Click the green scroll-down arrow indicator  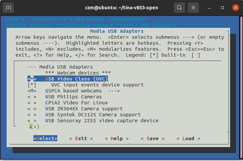point(30,126)
